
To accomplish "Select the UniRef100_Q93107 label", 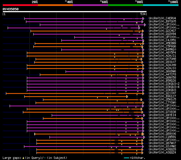I will 162,62.
